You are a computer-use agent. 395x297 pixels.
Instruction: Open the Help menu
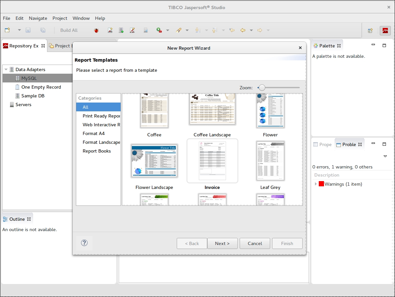tap(100, 18)
